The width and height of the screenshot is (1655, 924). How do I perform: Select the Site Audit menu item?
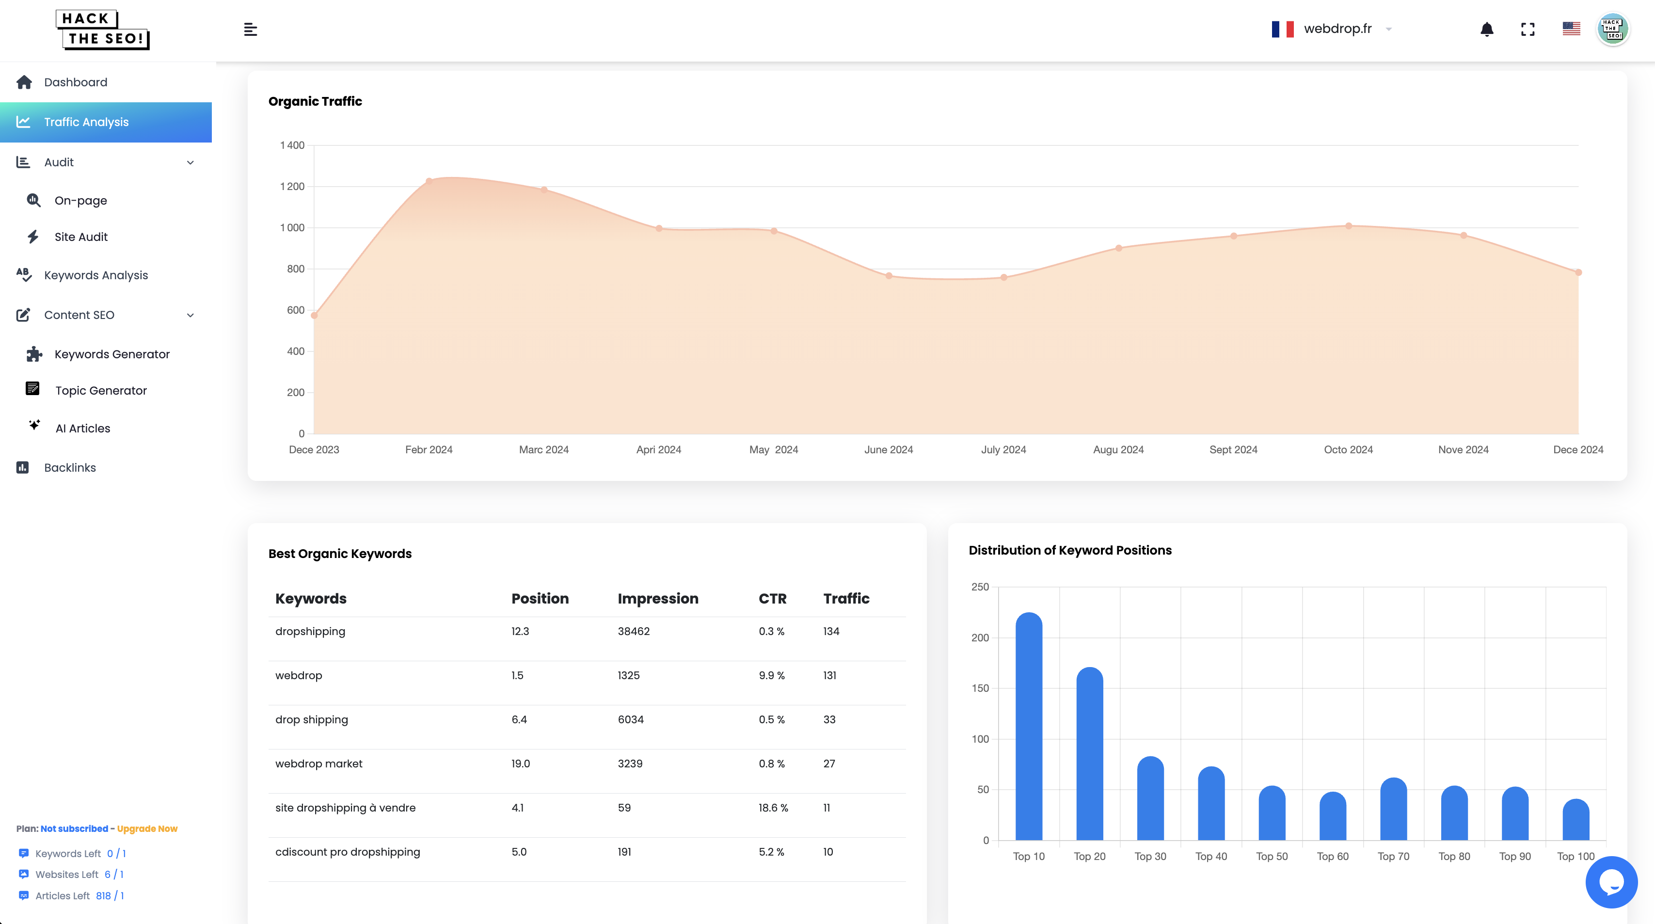click(x=80, y=237)
